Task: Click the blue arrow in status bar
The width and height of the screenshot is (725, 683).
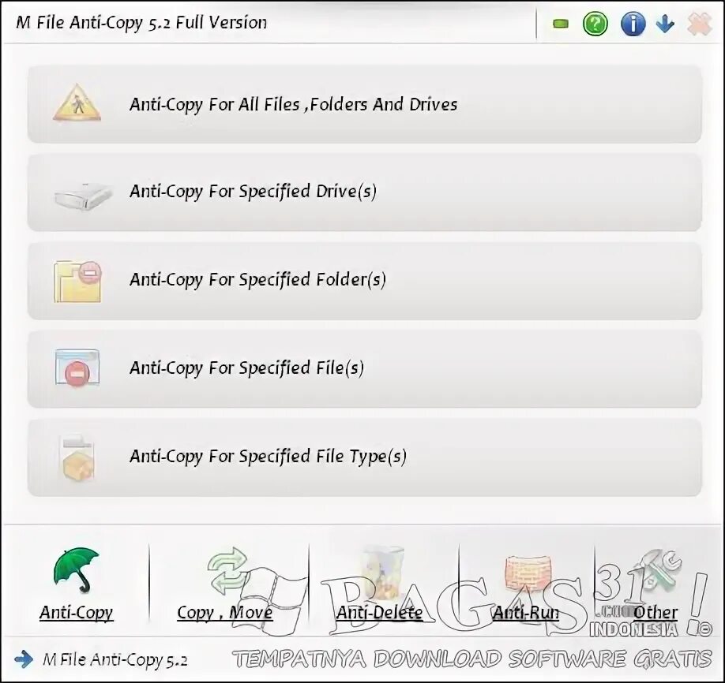Action: pyautogui.click(x=24, y=659)
